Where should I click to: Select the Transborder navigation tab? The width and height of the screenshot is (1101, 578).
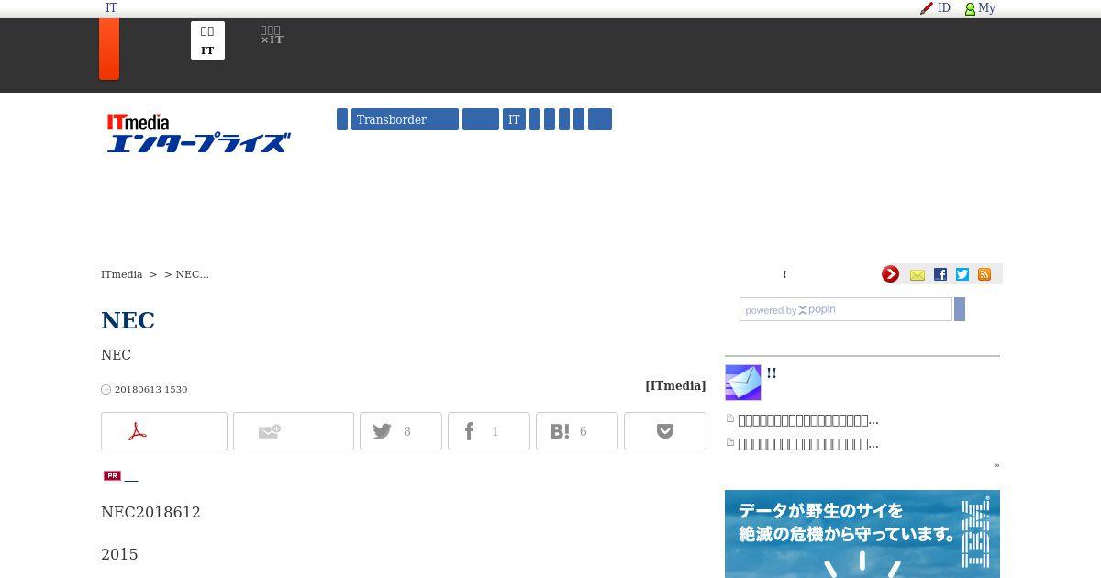[405, 119]
